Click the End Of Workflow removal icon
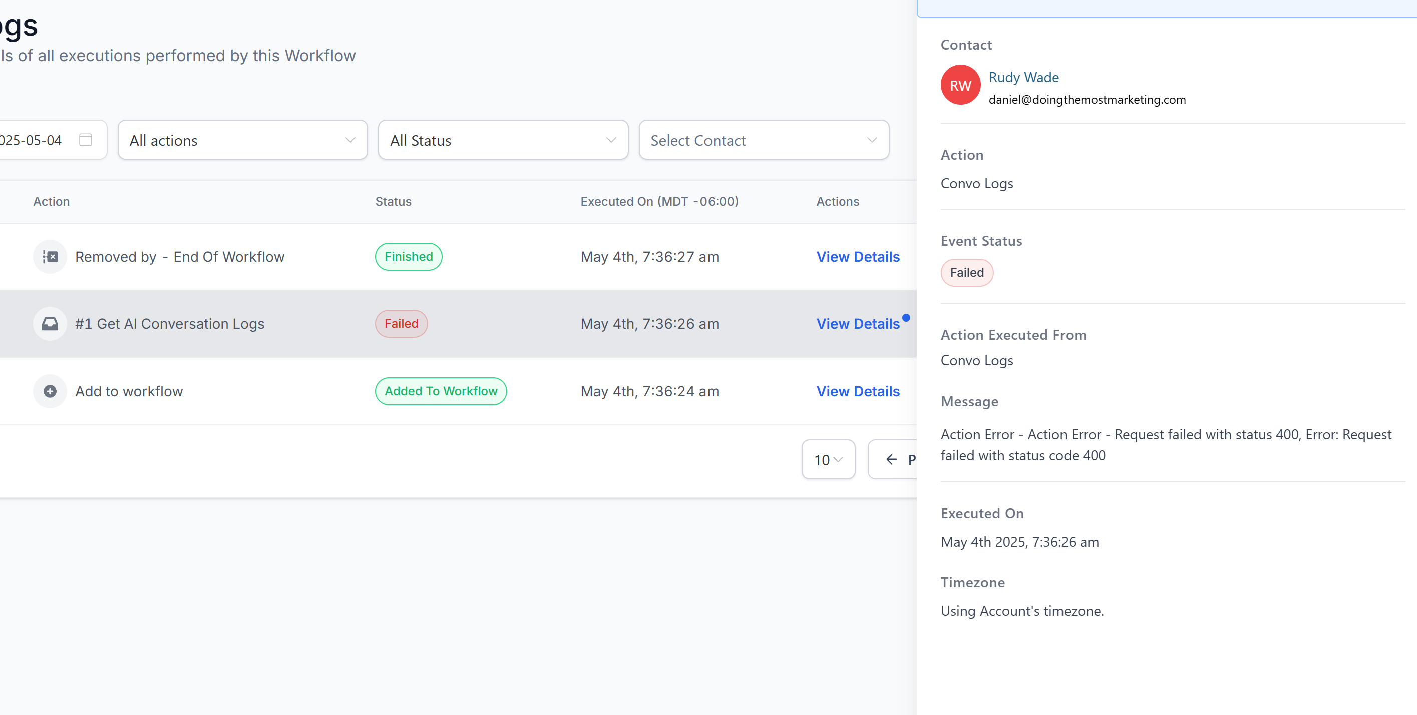1417x715 pixels. tap(50, 256)
